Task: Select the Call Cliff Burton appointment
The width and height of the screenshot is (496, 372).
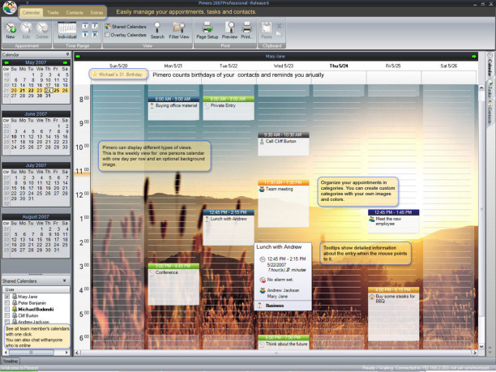Action: 284,144
